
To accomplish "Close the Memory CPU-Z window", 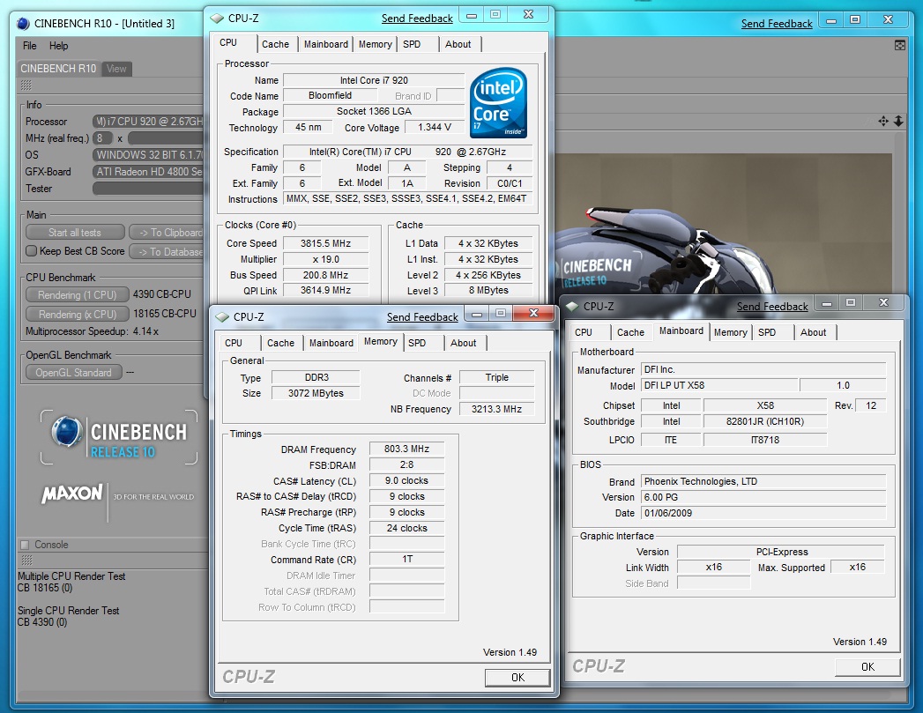I will (533, 313).
